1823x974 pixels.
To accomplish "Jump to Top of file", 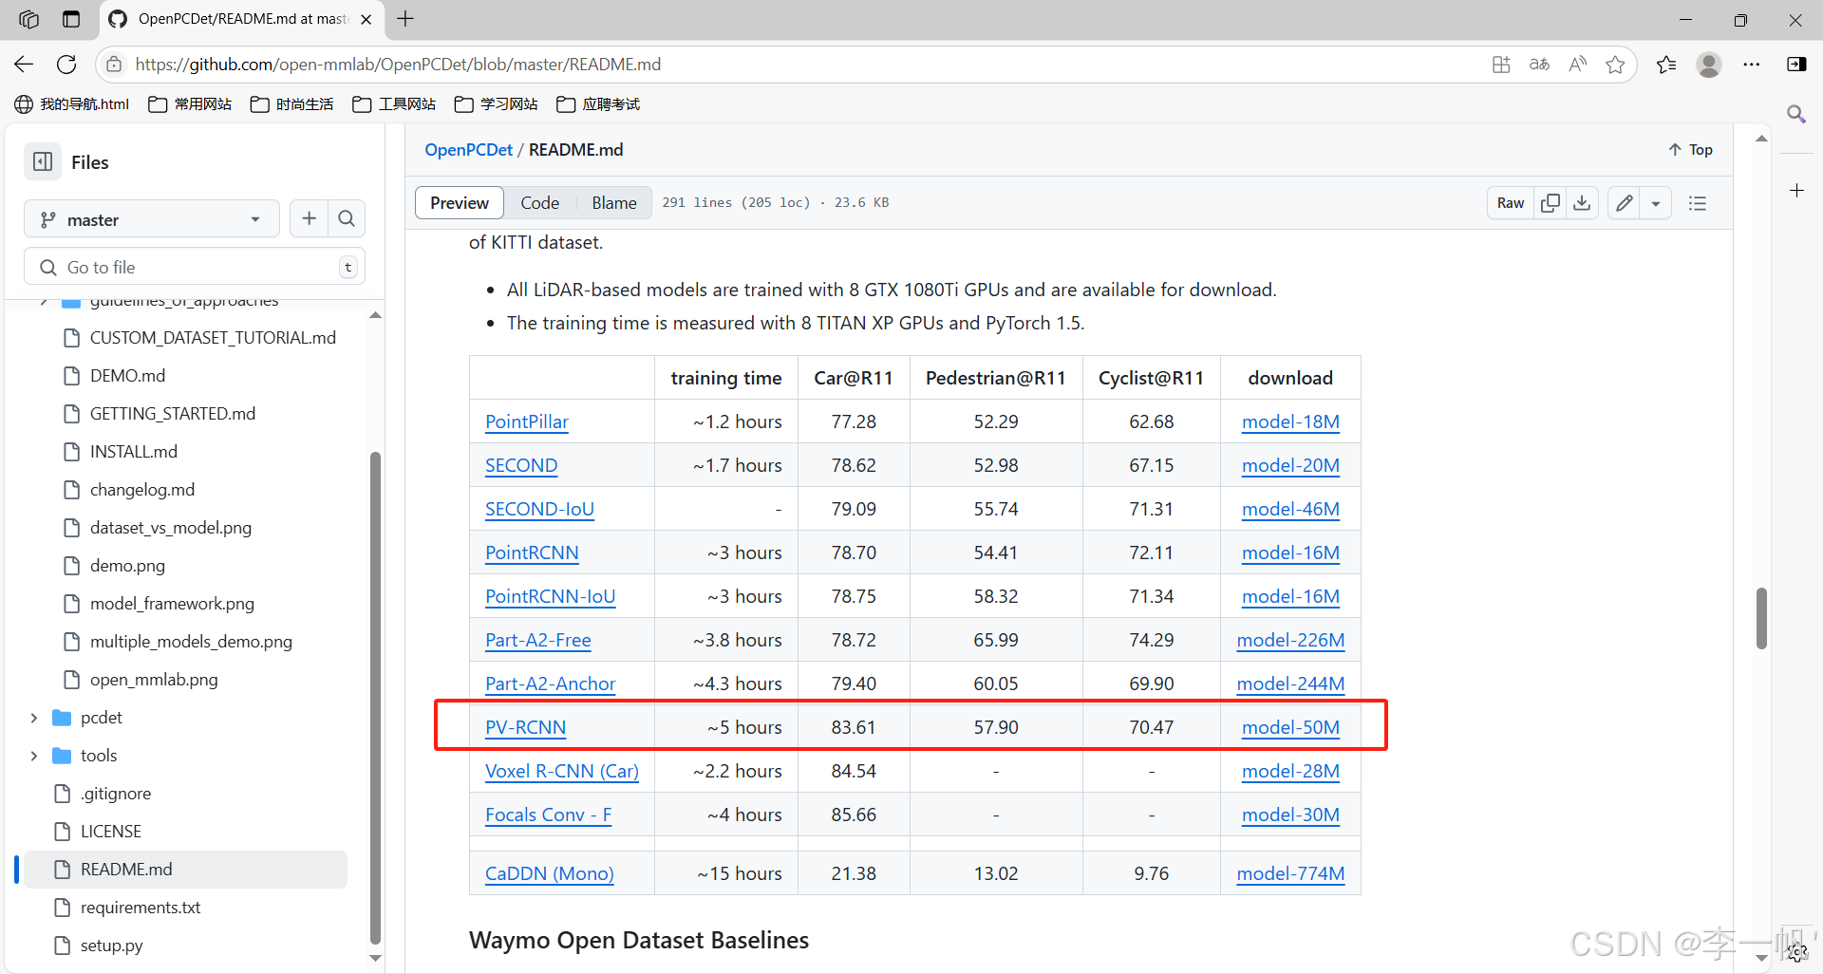I will [1691, 150].
